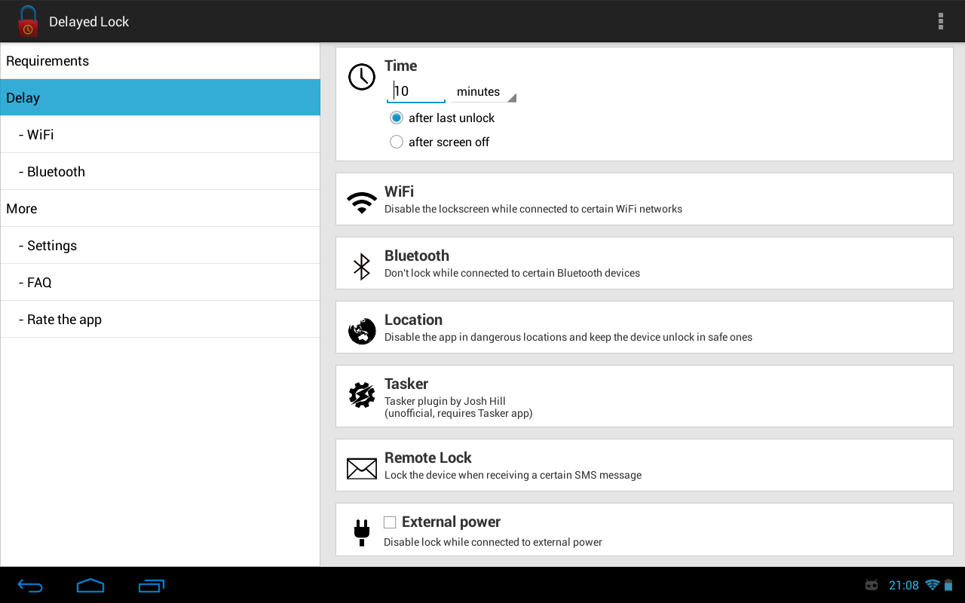Open the WiFi card title
The width and height of the screenshot is (965, 603).
pyautogui.click(x=399, y=191)
